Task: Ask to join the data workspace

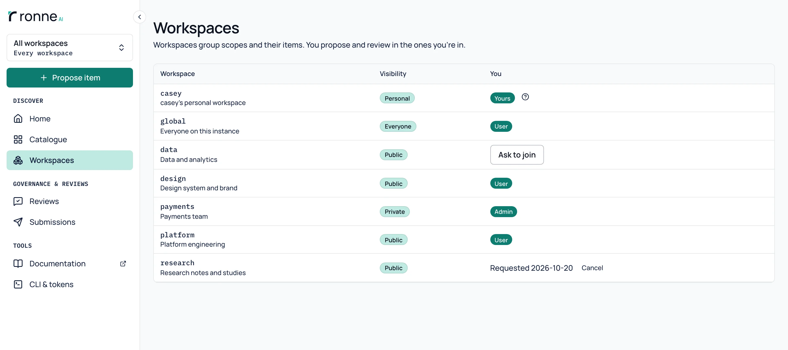Action: coord(517,155)
